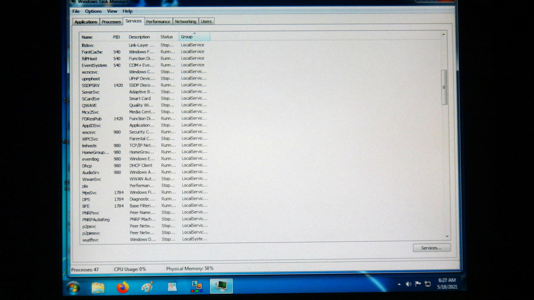
Task: Select the Services tab
Action: point(133,21)
